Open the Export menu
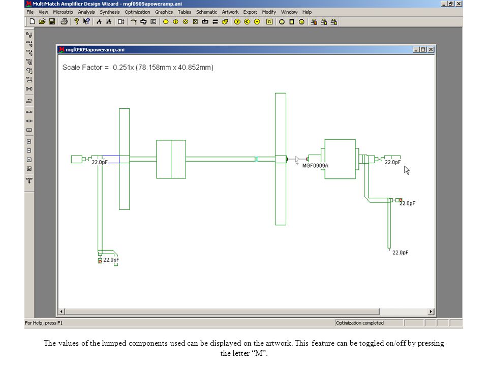The width and height of the screenshot is (488, 366). [250, 12]
